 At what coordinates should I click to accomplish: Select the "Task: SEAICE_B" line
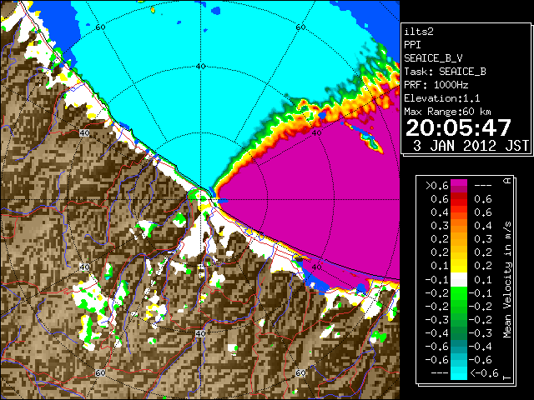click(445, 72)
